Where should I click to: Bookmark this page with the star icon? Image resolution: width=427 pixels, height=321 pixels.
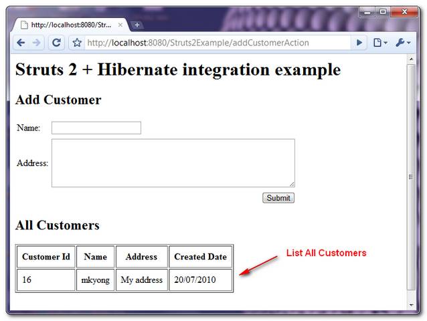77,43
